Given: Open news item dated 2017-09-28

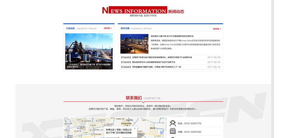Looking at the screenshot, I should pyautogui.click(x=156, y=57).
